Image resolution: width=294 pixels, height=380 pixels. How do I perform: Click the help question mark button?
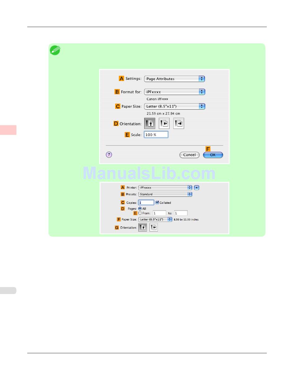(109, 155)
